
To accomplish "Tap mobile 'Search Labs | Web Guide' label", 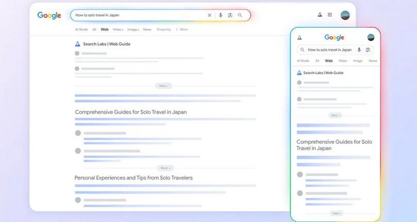I will click(323, 73).
